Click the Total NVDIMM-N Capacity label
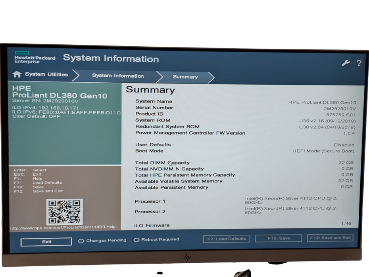The width and height of the screenshot is (369, 277). (x=169, y=169)
